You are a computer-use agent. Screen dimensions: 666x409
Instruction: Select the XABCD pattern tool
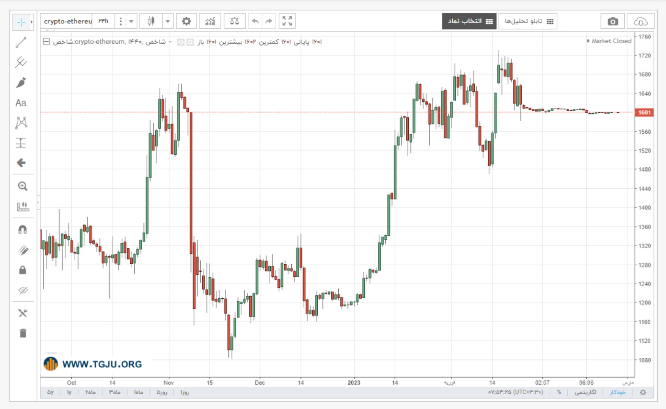21,123
